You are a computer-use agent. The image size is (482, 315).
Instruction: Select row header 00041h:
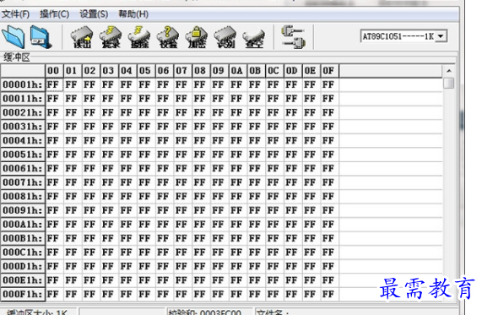pyautogui.click(x=23, y=140)
